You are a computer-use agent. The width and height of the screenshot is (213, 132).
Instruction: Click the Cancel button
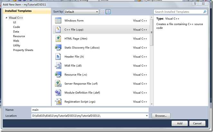197,123
